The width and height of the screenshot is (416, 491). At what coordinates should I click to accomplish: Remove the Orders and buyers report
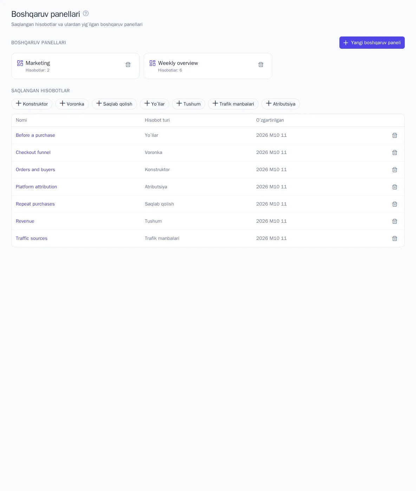395,170
